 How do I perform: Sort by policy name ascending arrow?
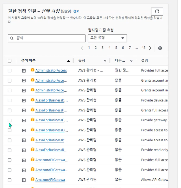[x=69, y=61]
